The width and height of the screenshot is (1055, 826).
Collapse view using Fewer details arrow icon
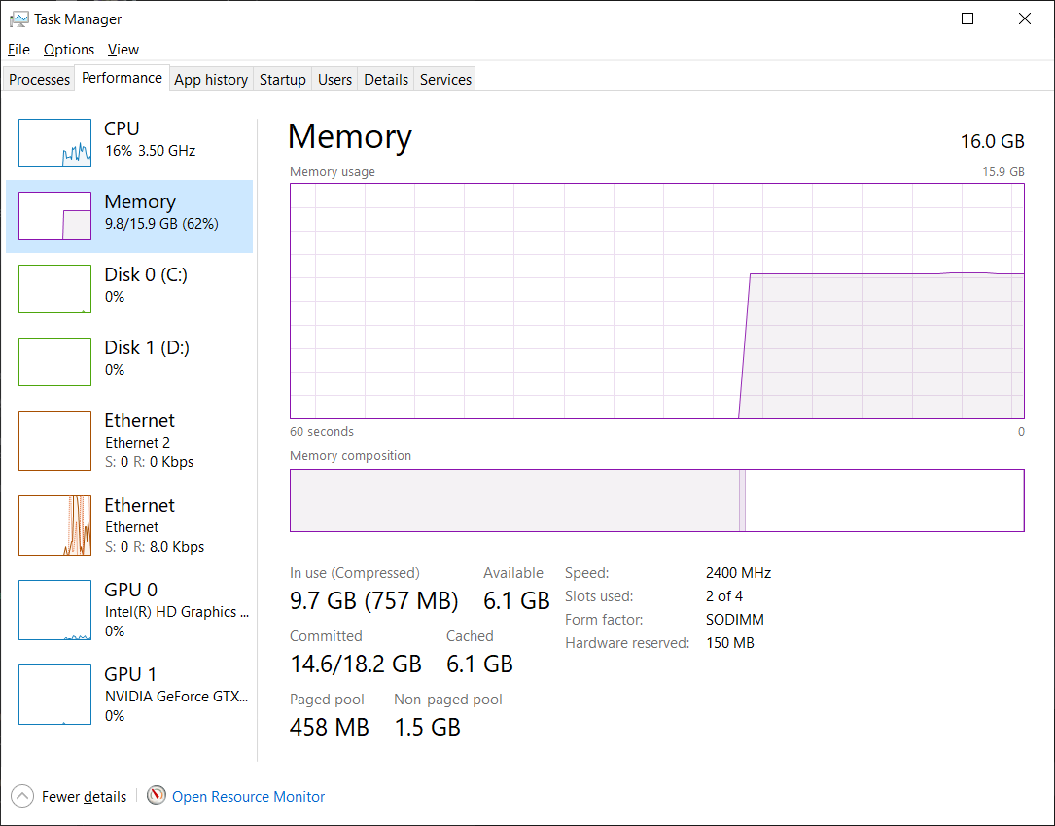(x=22, y=796)
